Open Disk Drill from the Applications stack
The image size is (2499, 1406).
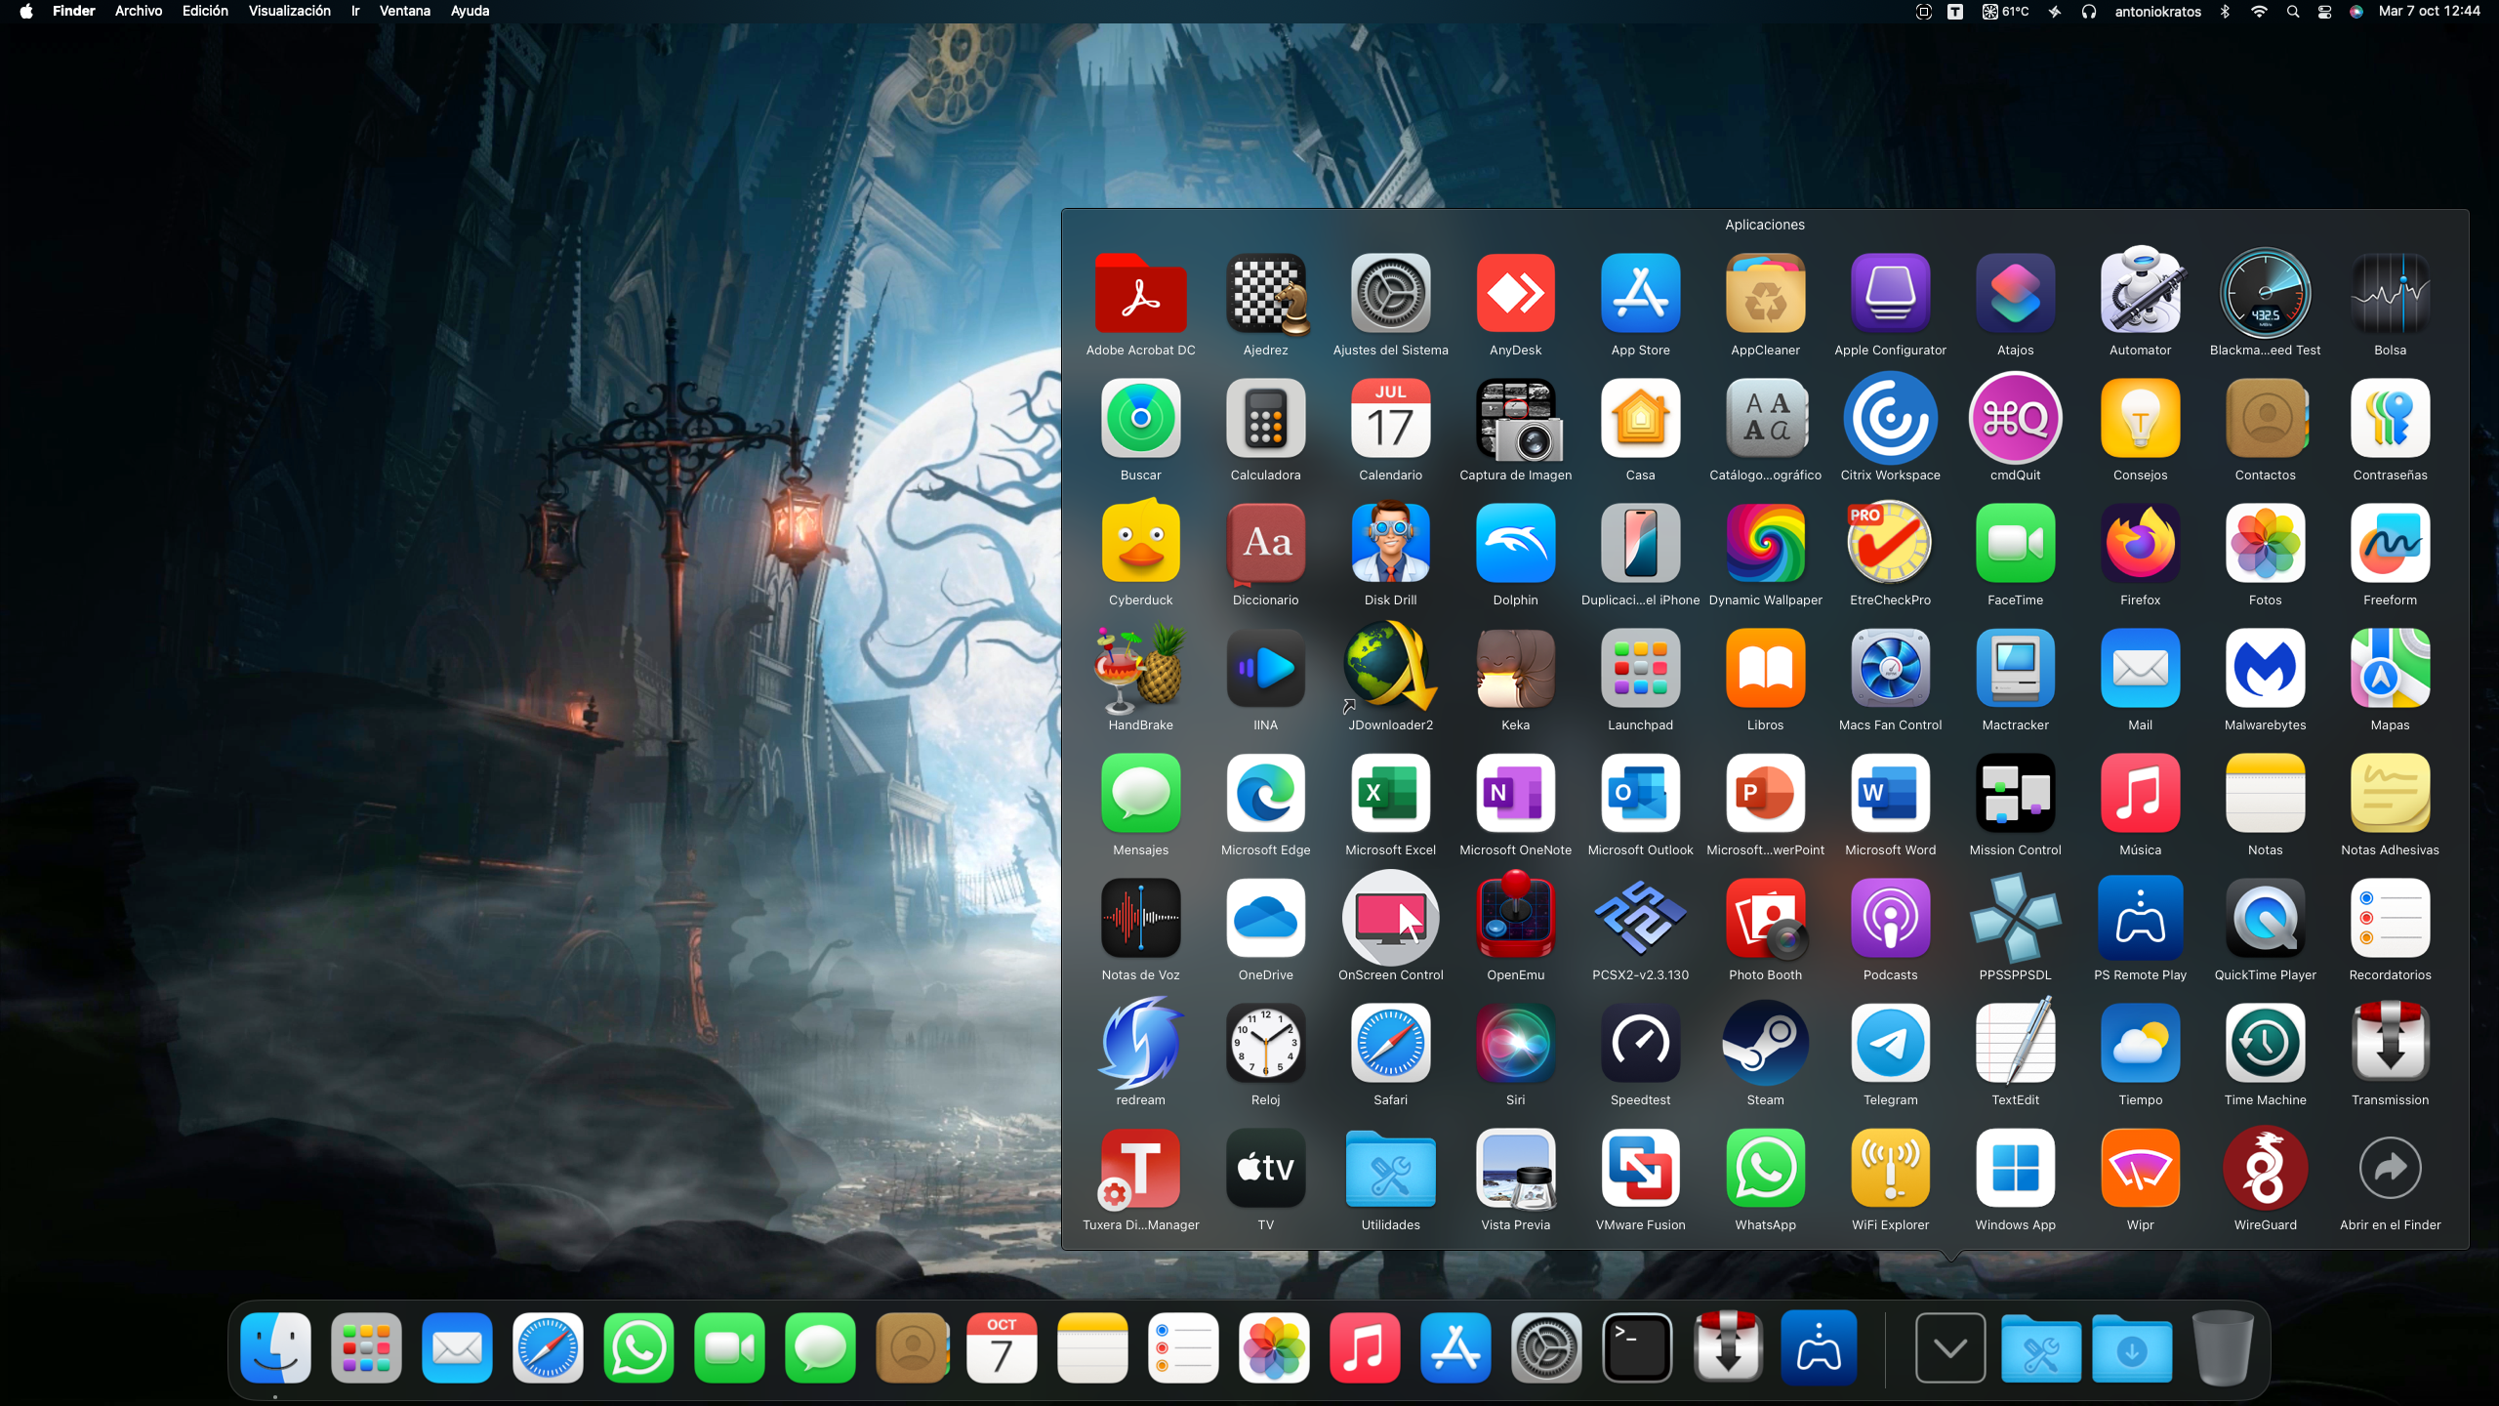coord(1390,543)
